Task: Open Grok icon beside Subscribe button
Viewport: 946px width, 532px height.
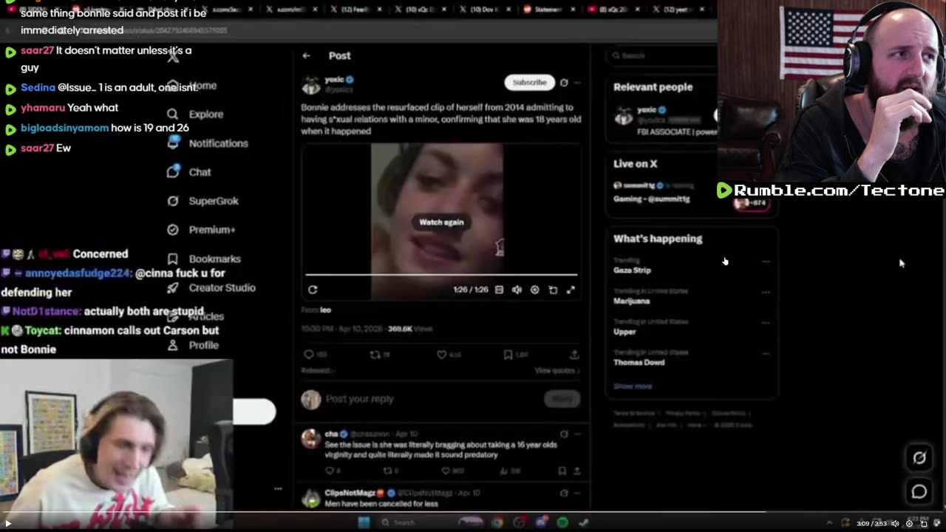Action: pos(564,83)
